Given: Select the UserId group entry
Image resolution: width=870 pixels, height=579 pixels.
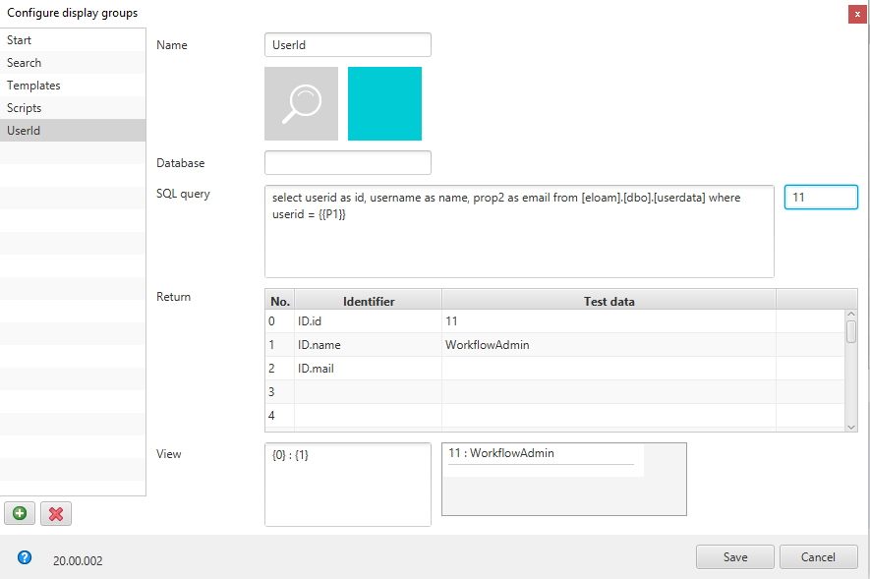Looking at the screenshot, I should click(x=73, y=131).
